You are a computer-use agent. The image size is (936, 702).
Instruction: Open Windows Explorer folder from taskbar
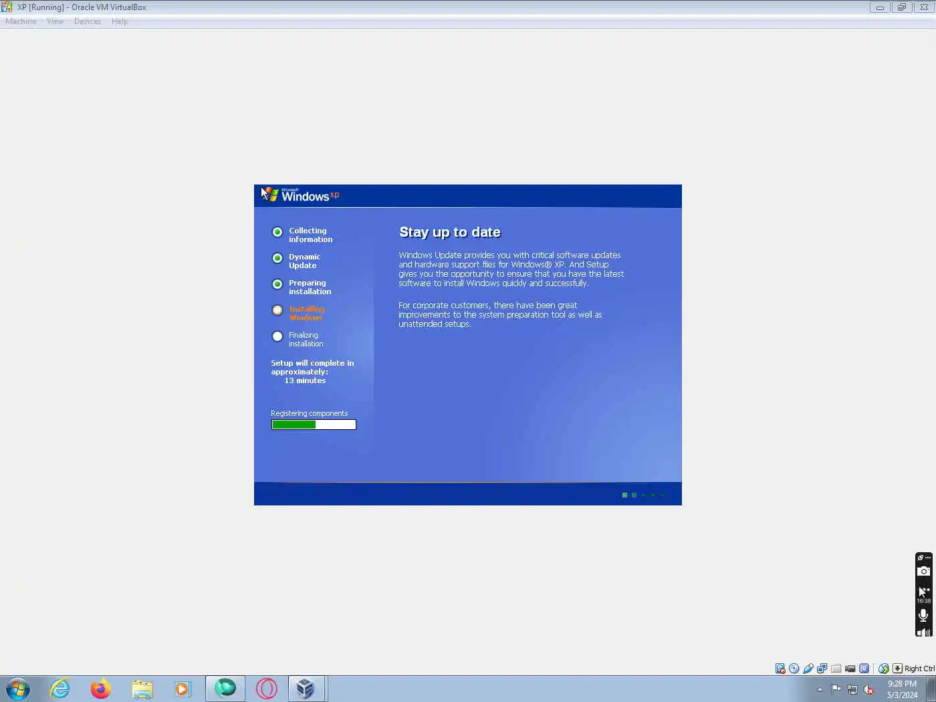[142, 689]
